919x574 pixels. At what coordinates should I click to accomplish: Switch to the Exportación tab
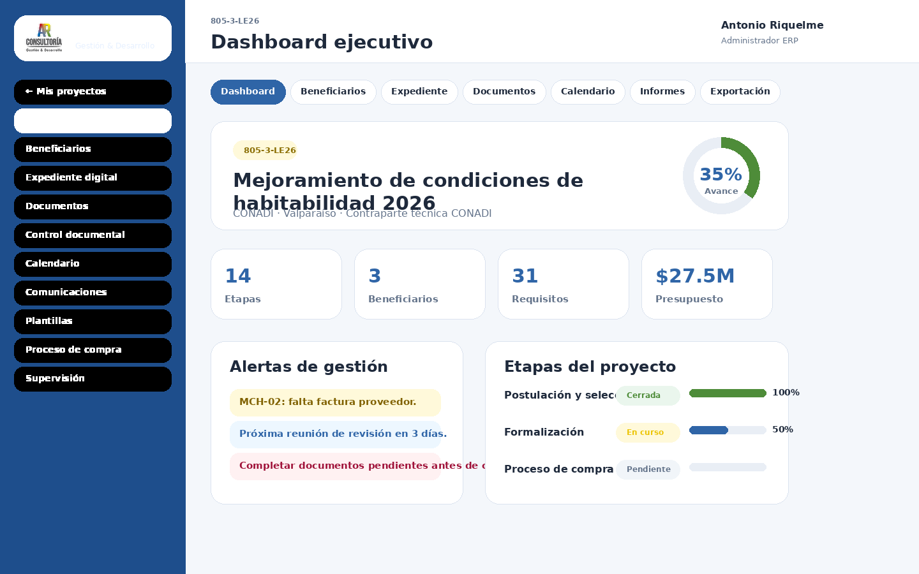coord(740,92)
